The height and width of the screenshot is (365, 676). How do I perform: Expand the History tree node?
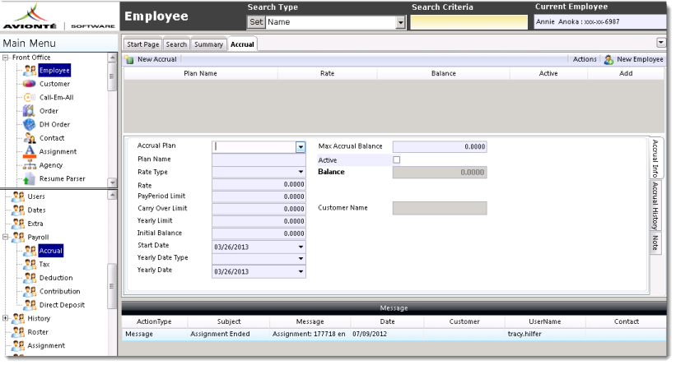click(6, 318)
